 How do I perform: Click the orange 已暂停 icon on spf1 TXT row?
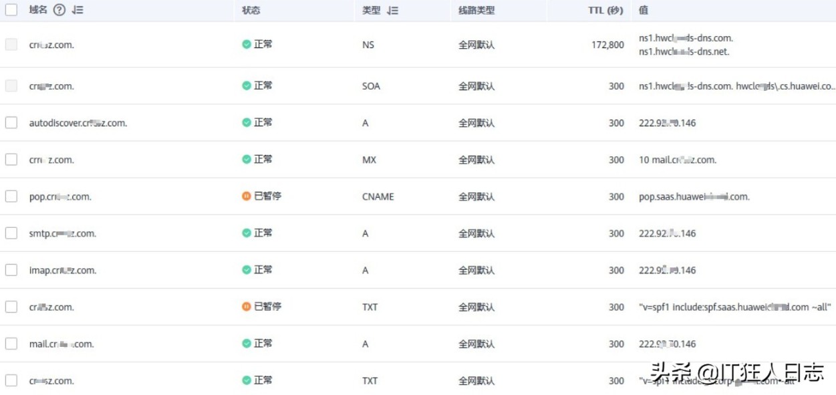point(247,307)
